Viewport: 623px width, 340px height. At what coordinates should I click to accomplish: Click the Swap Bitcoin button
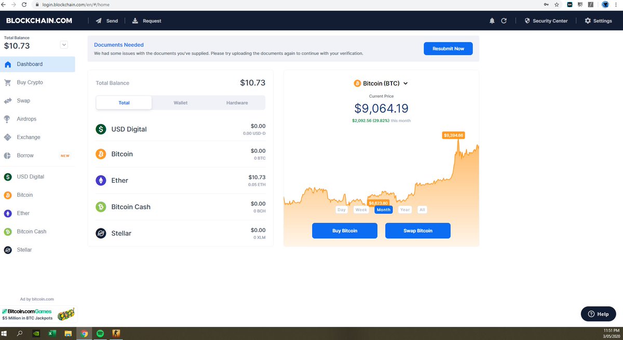point(418,230)
